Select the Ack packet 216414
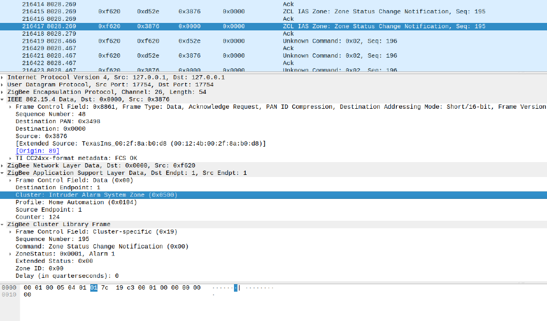Image resolution: width=547 pixels, height=321 pixels. tap(160, 4)
